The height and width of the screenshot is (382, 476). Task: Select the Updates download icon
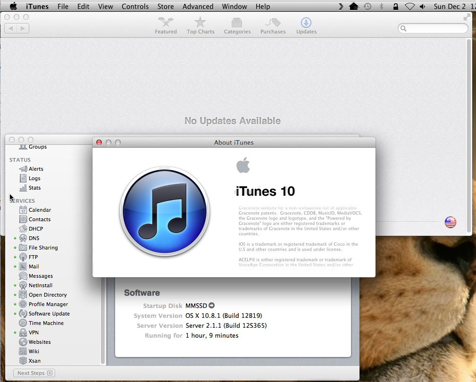(306, 25)
